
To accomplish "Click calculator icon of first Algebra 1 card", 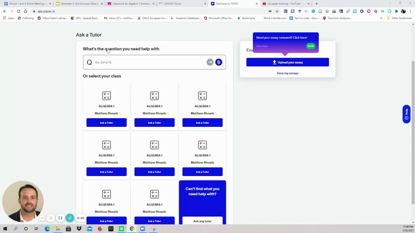I will 106,96.
